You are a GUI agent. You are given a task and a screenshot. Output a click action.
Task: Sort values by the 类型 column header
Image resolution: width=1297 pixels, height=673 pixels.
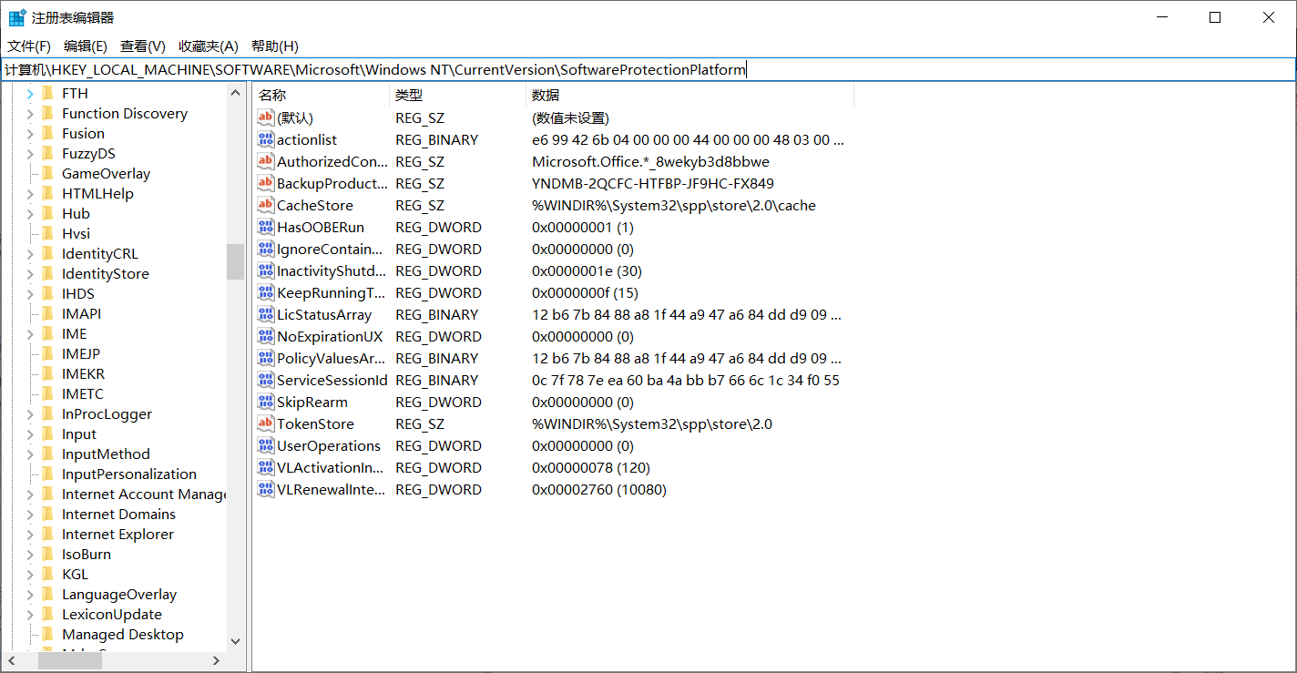(x=457, y=95)
